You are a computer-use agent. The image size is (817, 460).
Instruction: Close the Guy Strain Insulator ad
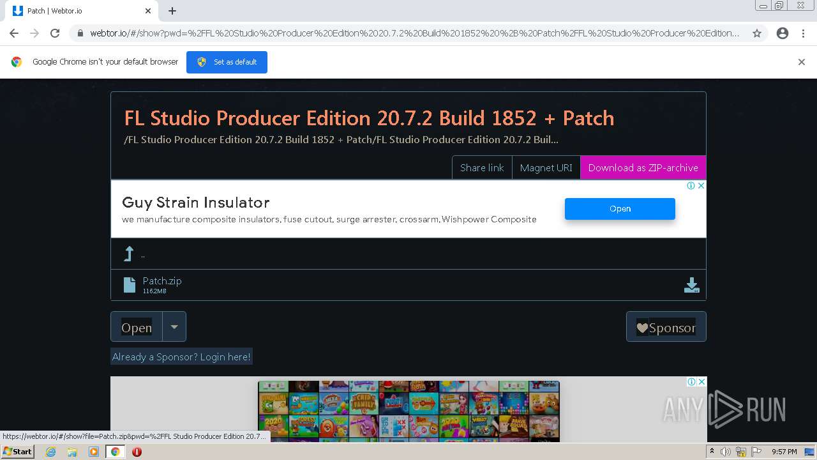coord(701,186)
